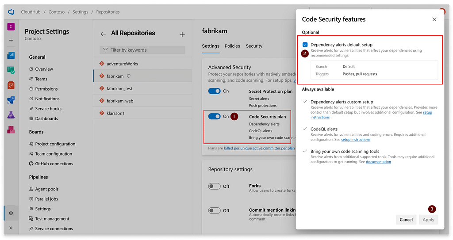Open the Boards icon in left rail

click(x=11, y=56)
